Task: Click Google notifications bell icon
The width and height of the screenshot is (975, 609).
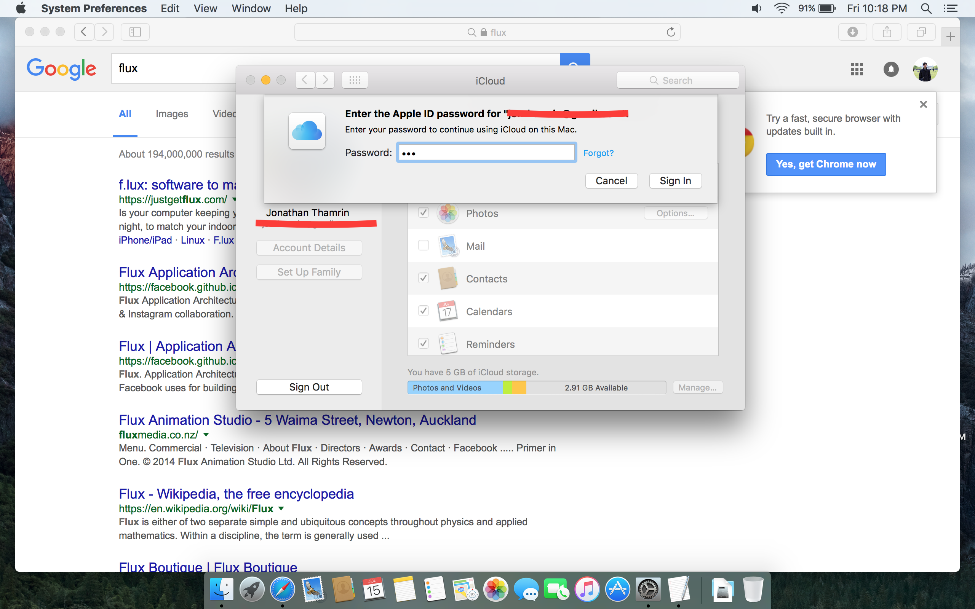Action: pos(891,69)
